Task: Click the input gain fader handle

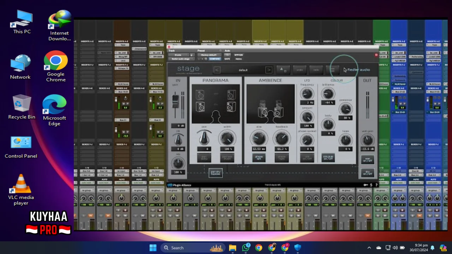Action: (x=176, y=102)
